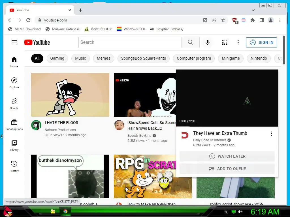This screenshot has height=217, width=290.
Task: Click the pink-and-blue striped extension icon
Action: [x=244, y=20]
